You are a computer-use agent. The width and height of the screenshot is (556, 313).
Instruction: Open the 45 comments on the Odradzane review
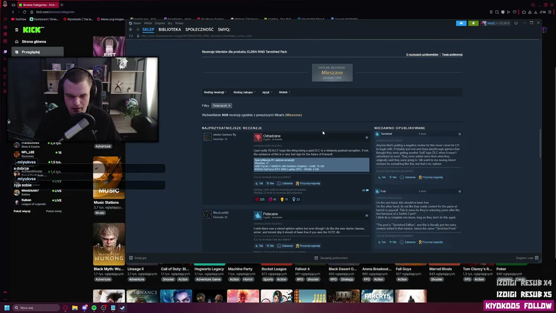(365, 190)
